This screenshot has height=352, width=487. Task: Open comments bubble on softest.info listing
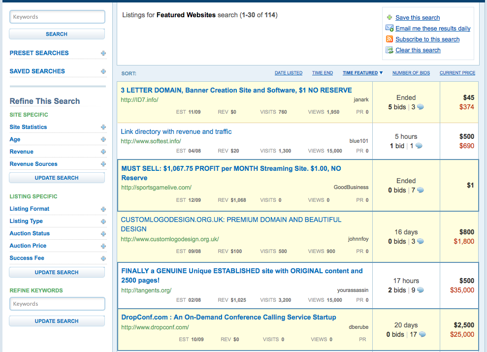[x=419, y=146]
